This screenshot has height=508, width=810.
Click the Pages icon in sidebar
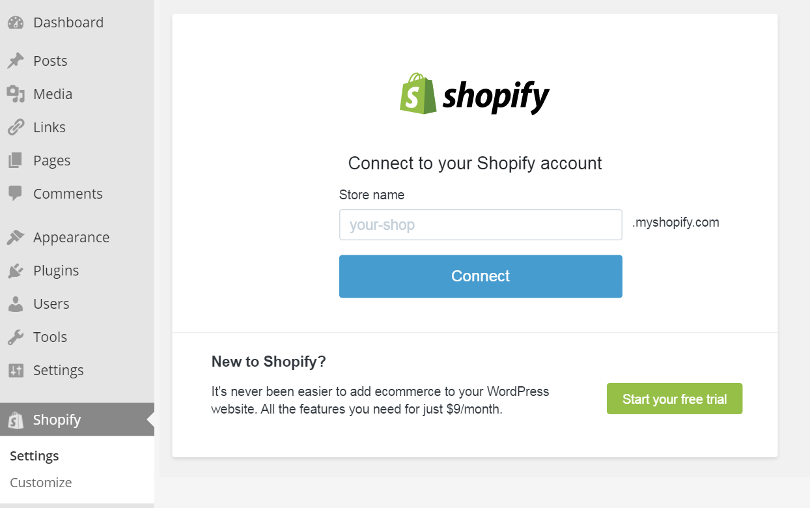[x=16, y=161]
